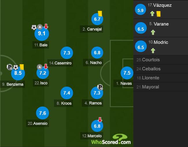This screenshot has width=188, height=147.
Task: Click Modric's 6.5 rating circle
Action: tap(141, 46)
